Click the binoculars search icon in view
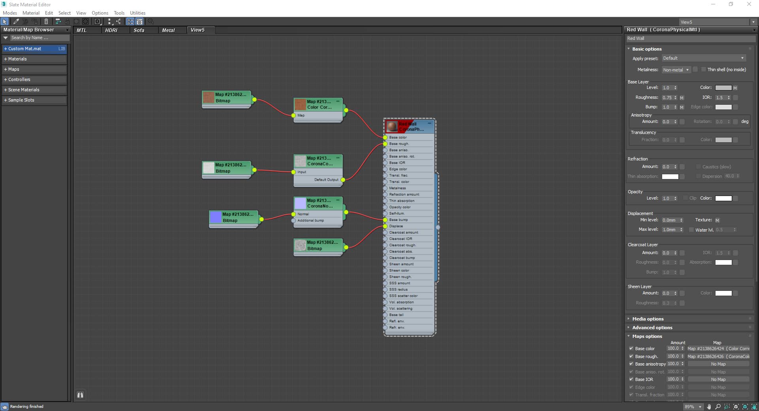 tap(80, 395)
